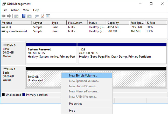Click greyed New Spanned Volume... entry
The image size is (168, 114).
pos(87,81)
